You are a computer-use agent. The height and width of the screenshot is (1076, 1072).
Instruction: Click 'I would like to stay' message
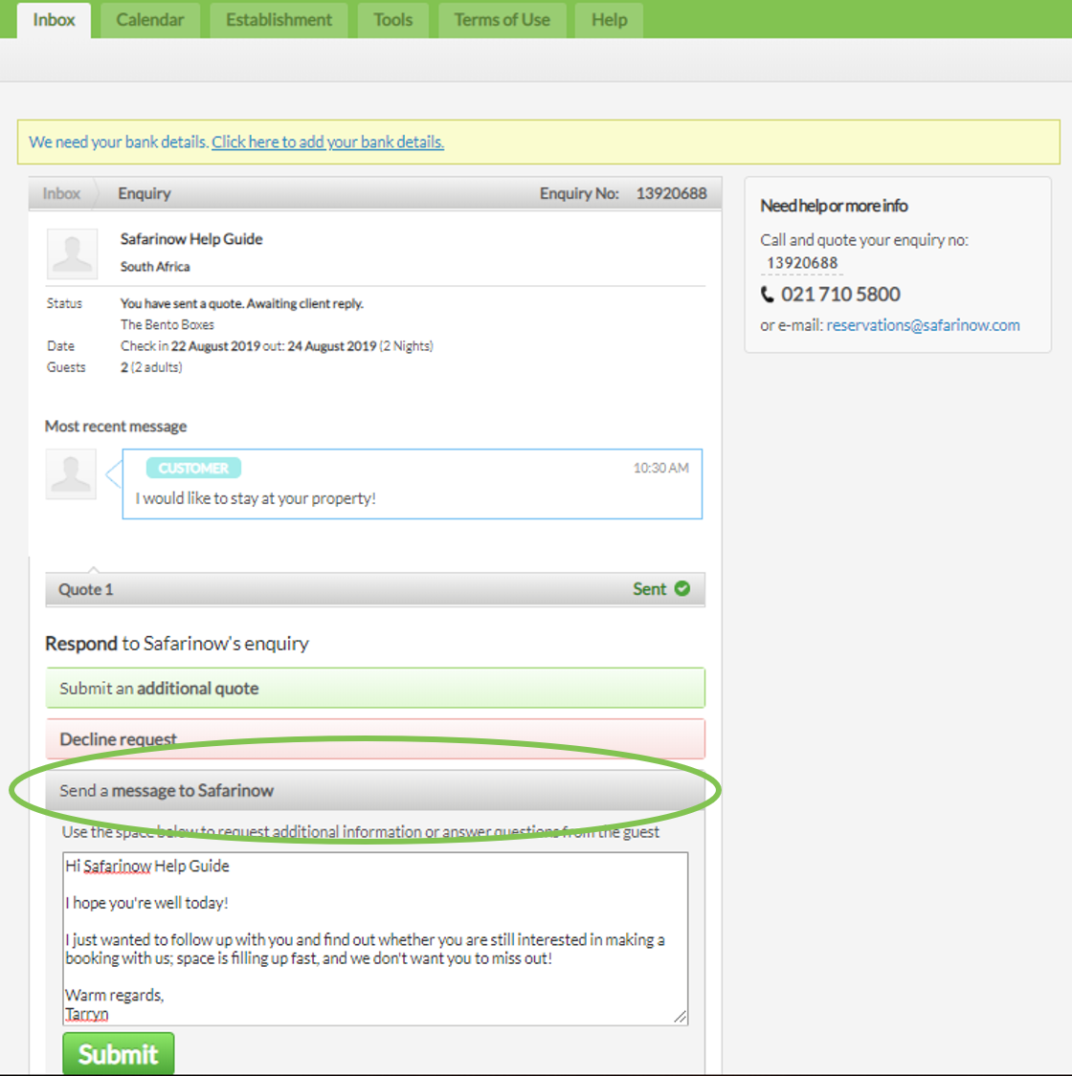click(x=256, y=498)
